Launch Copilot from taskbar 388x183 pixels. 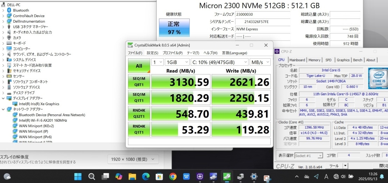[x=119, y=176]
